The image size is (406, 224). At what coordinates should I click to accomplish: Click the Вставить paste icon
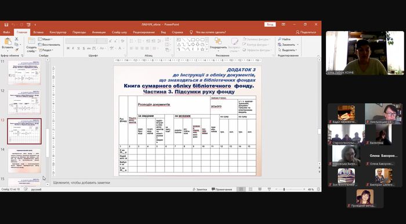pyautogui.click(x=8, y=42)
